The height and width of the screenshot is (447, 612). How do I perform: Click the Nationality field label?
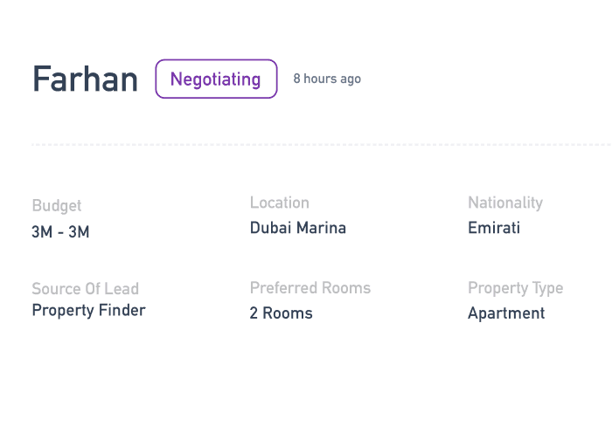505,203
